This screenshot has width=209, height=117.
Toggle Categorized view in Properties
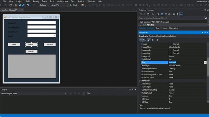141,40
